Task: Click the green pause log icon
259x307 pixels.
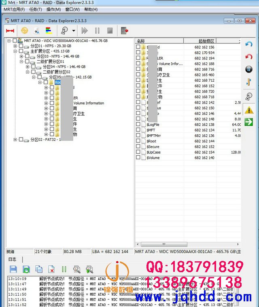Action: click(64, 269)
